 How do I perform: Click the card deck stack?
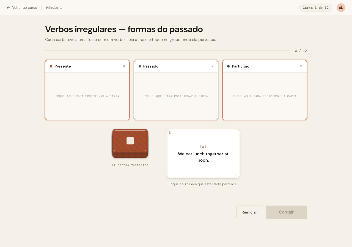click(x=130, y=144)
